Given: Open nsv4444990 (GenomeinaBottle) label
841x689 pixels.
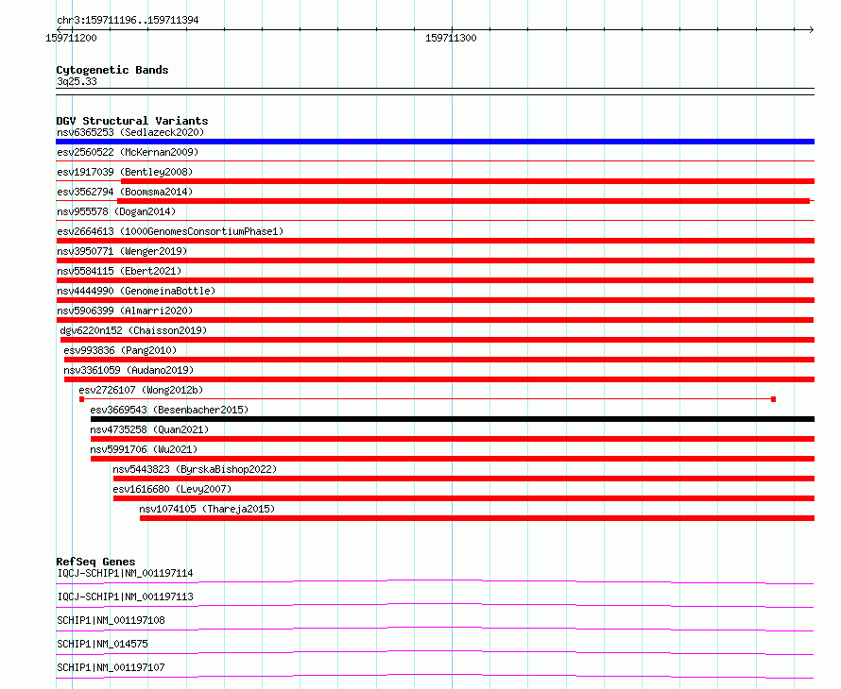Looking at the screenshot, I should tap(136, 291).
